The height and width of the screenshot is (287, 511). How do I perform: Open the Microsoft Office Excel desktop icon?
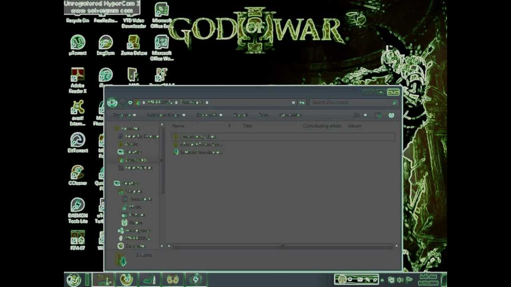click(x=162, y=16)
